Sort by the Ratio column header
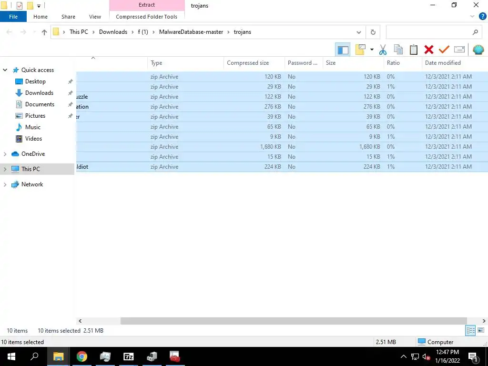 click(x=403, y=63)
